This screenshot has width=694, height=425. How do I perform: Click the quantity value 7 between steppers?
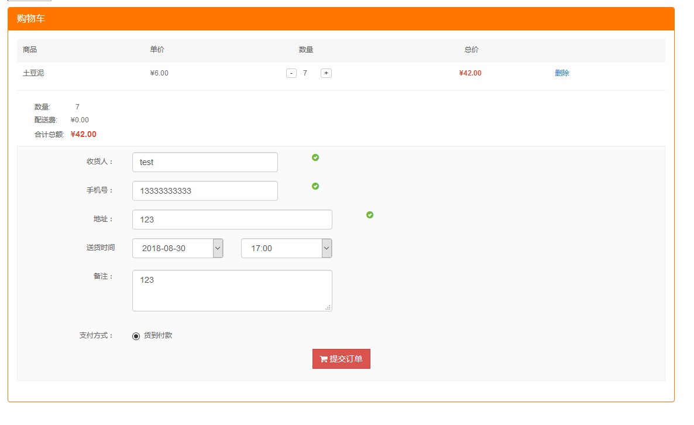305,73
